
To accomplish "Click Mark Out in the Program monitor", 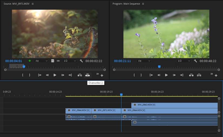I will (141, 75).
